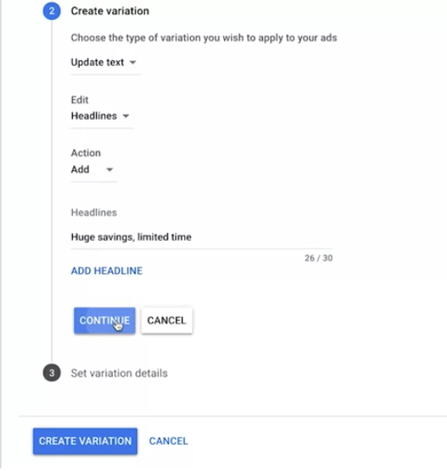
Task: Click the gray Headlines label above the input
Action: [x=94, y=213]
